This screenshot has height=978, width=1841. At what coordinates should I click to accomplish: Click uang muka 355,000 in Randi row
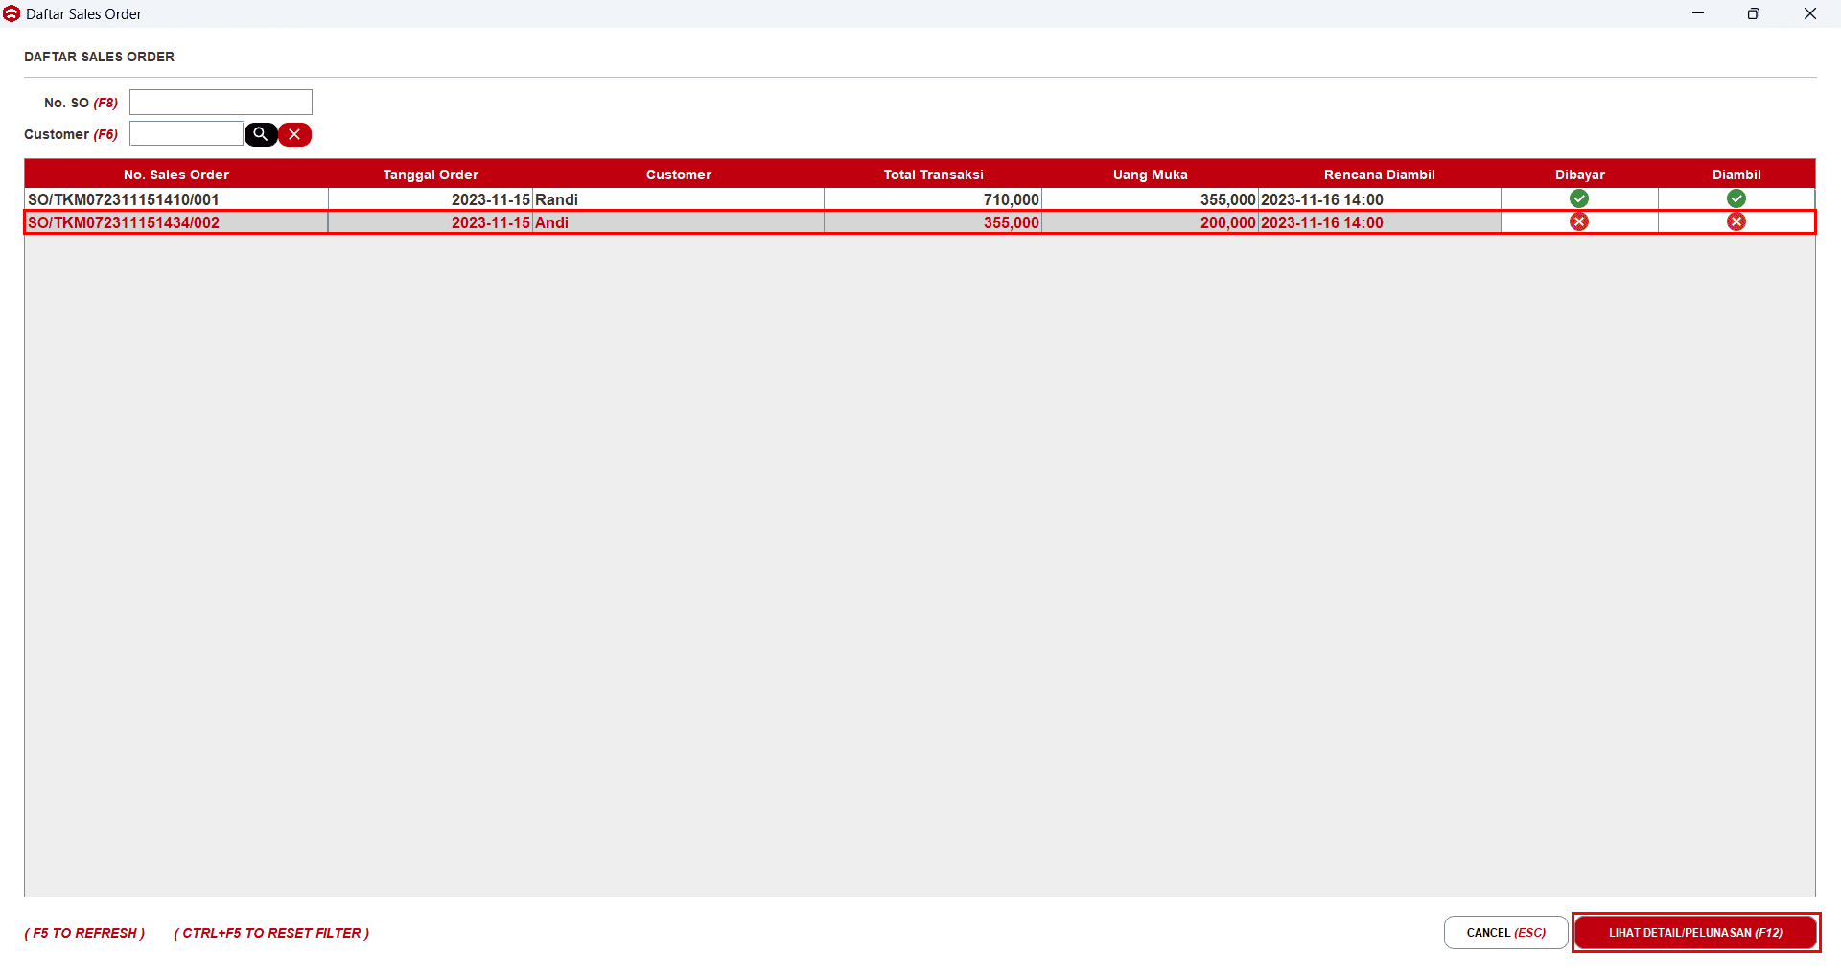1150,199
